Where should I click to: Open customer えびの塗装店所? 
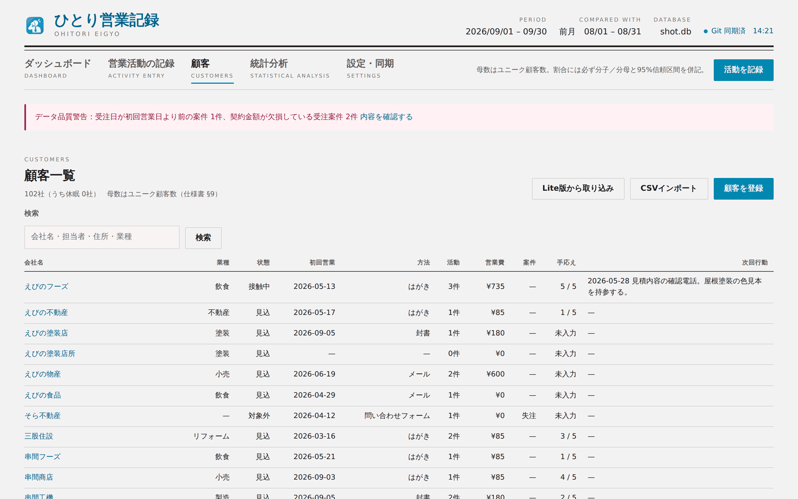click(x=50, y=354)
